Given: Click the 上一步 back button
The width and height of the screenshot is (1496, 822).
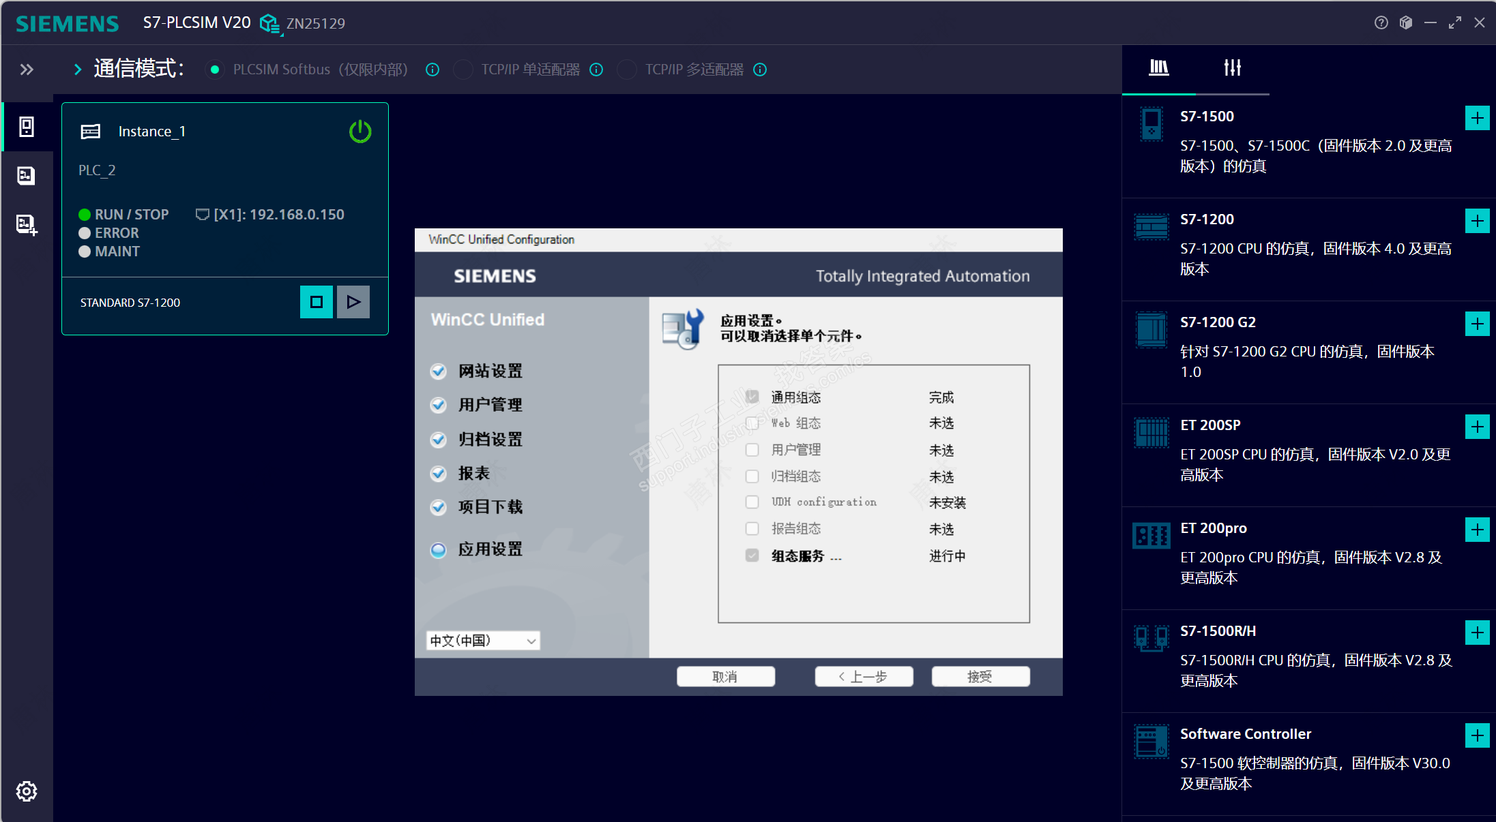Looking at the screenshot, I should pos(864,676).
